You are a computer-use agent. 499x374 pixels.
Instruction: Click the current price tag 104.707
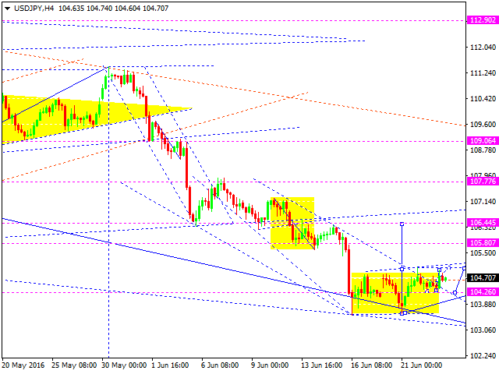click(483, 278)
